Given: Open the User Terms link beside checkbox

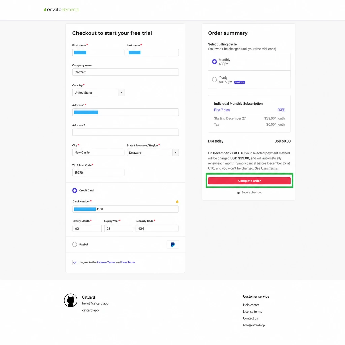Looking at the screenshot, I should [x=128, y=262].
